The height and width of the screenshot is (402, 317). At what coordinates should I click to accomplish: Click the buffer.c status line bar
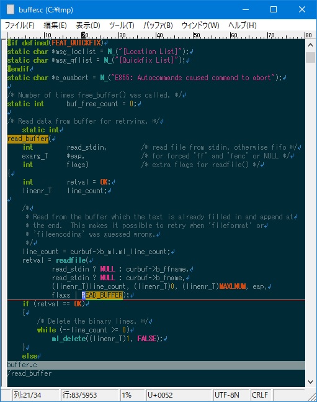[x=156, y=365]
